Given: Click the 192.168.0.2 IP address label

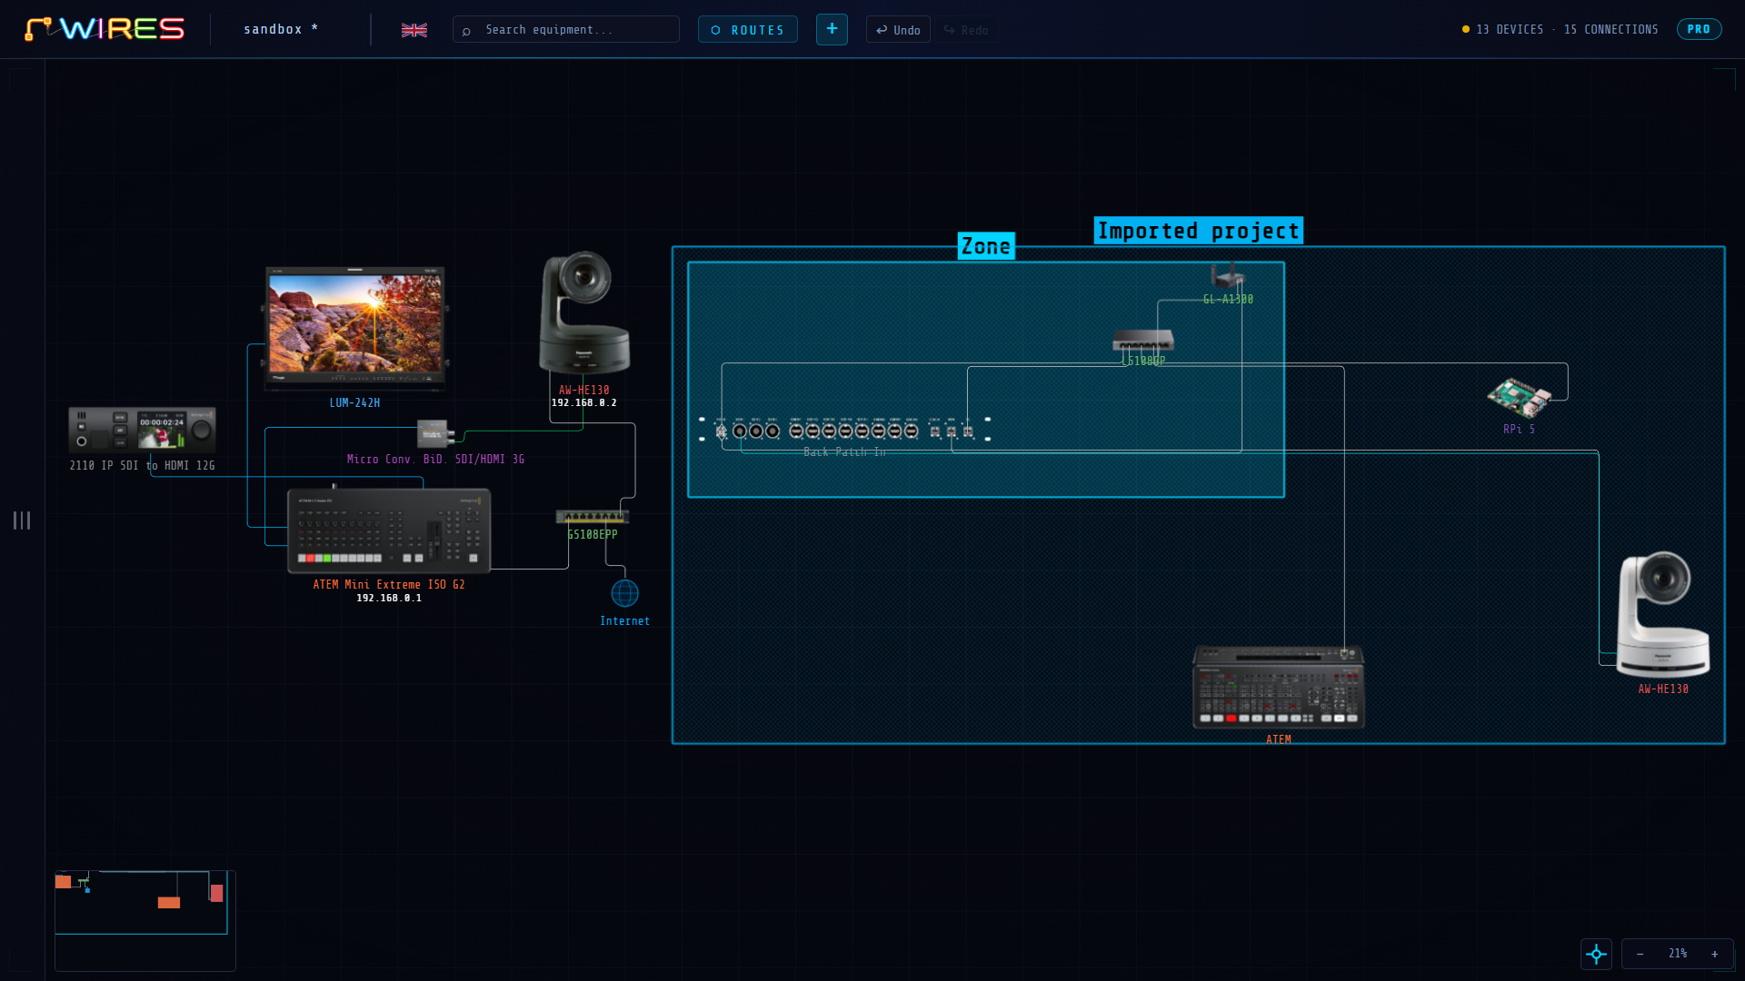Looking at the screenshot, I should tap(583, 403).
